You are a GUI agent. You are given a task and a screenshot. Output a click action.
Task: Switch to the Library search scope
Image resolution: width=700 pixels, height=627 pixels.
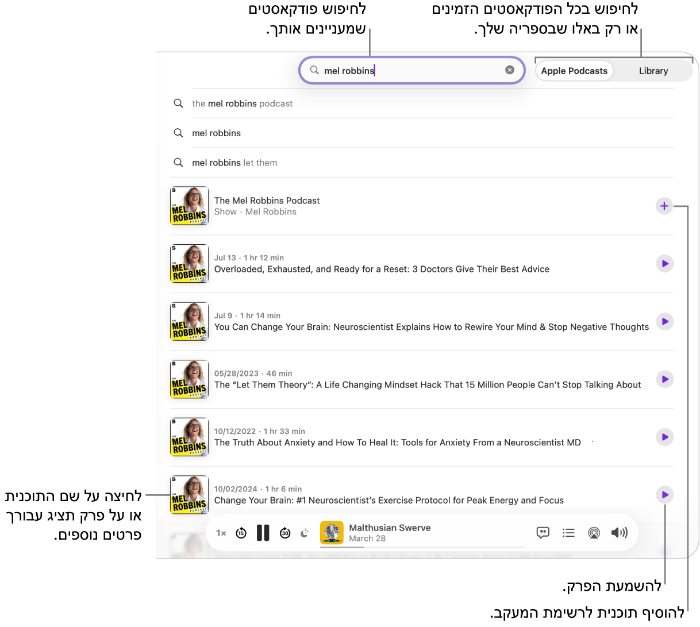pyautogui.click(x=653, y=71)
